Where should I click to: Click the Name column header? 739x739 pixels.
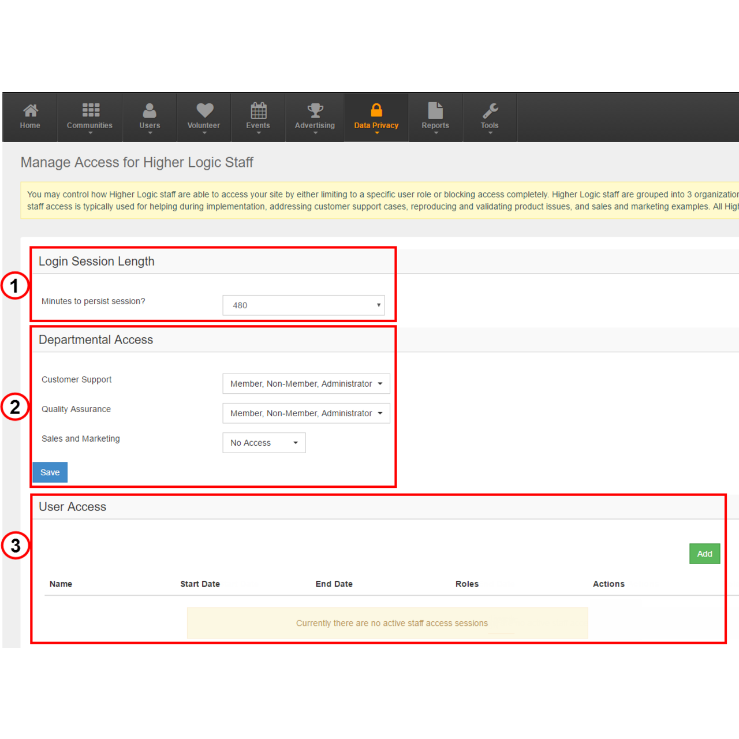[x=61, y=584]
